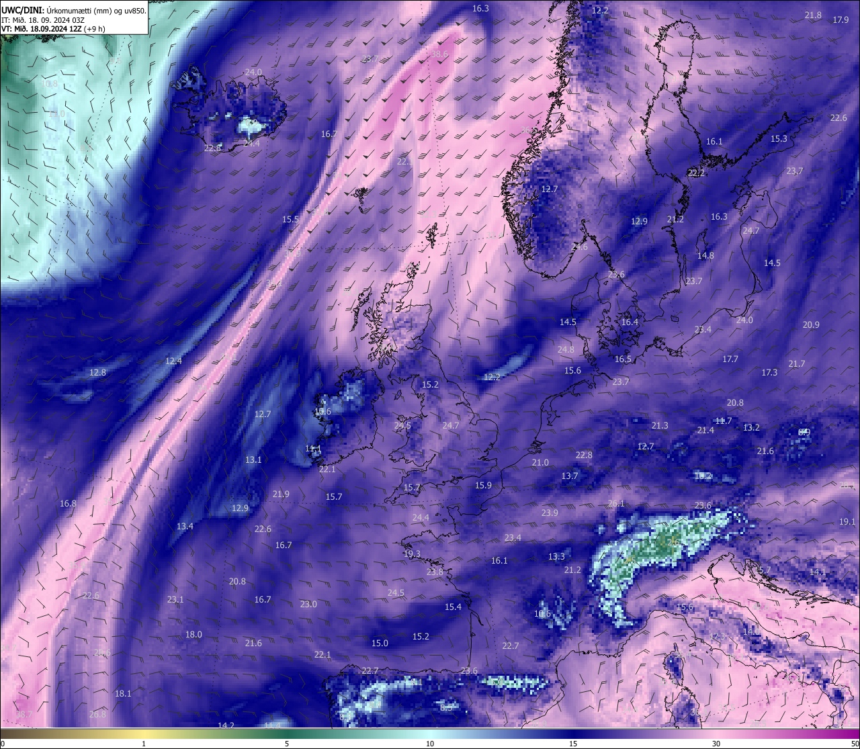The width and height of the screenshot is (860, 749).
Task: Click the 16.4 value over Denmark
Action: pos(630,322)
